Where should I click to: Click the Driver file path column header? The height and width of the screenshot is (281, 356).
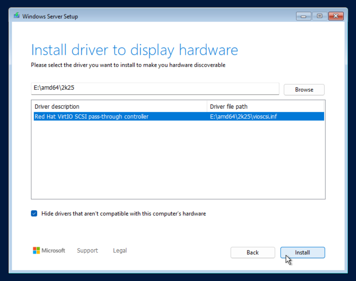coord(229,107)
